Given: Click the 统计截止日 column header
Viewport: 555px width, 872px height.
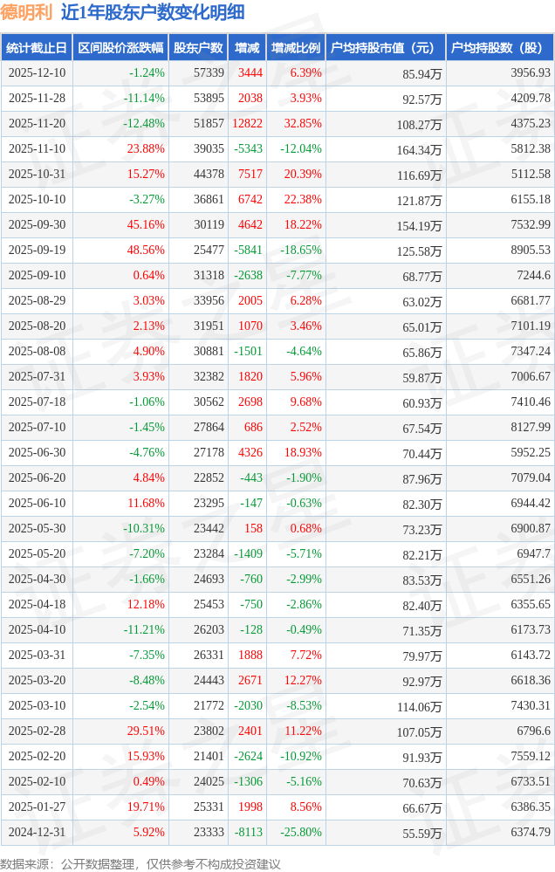Looking at the screenshot, I should [x=37, y=48].
